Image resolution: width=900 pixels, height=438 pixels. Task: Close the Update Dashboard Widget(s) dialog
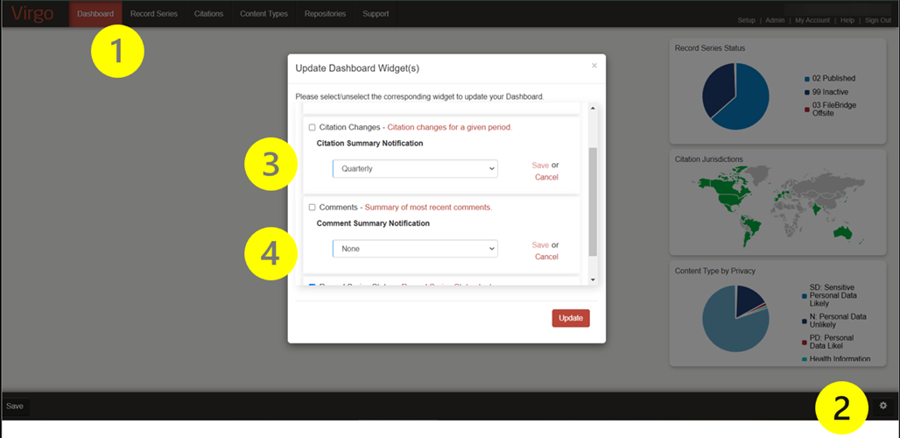pyautogui.click(x=594, y=66)
